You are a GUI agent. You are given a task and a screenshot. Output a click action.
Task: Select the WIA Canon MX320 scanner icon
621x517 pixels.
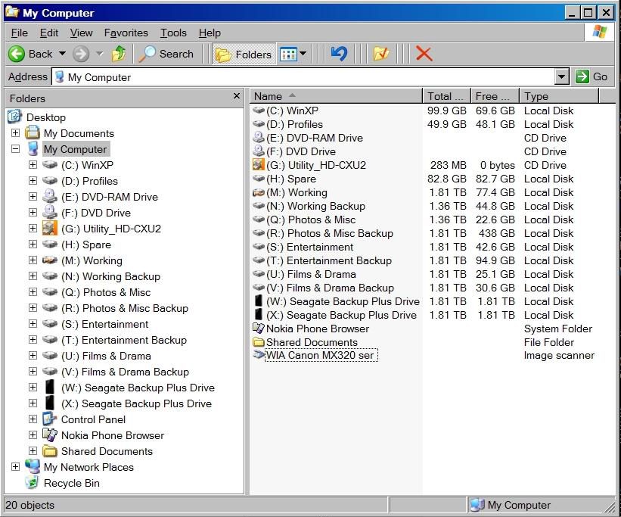click(x=259, y=354)
